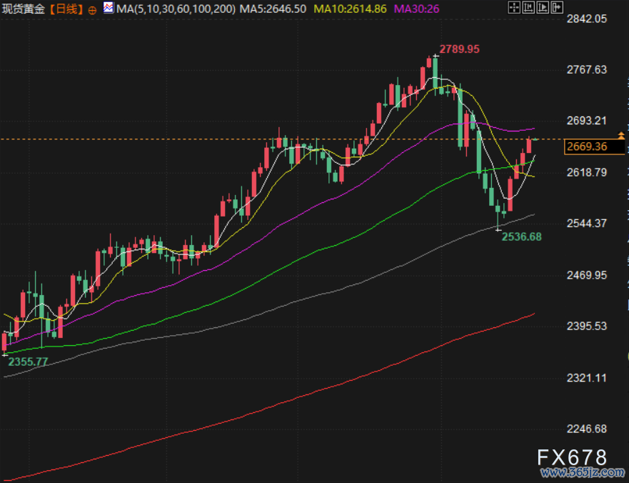Click the partly shown MA30:26 legend value
Image resolution: width=629 pixels, height=483 pixels.
click(x=417, y=9)
